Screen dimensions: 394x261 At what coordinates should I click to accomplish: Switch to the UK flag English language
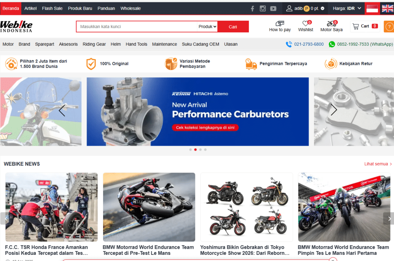coord(387,8)
